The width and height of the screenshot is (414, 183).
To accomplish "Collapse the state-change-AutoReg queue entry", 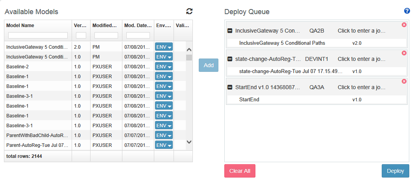I will (x=230, y=59).
